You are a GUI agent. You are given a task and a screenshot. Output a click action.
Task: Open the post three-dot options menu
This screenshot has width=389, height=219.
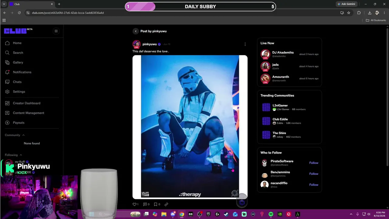click(x=245, y=44)
